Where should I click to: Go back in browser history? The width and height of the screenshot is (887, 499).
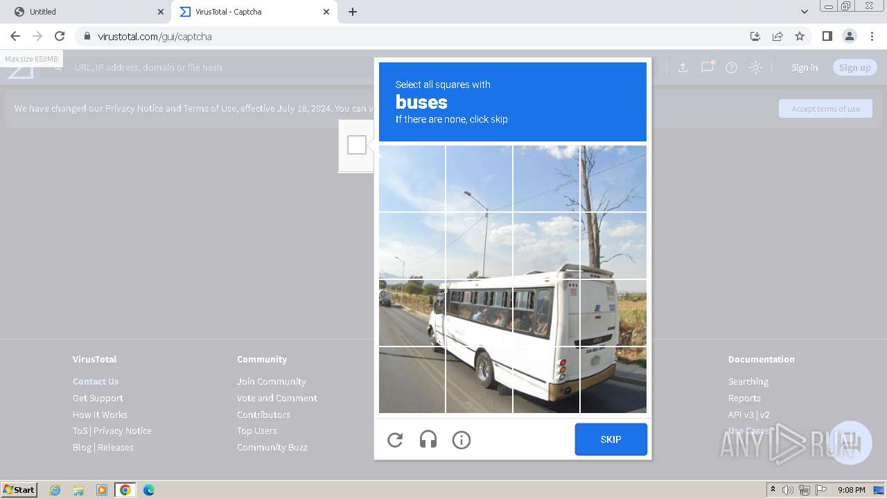pos(15,36)
